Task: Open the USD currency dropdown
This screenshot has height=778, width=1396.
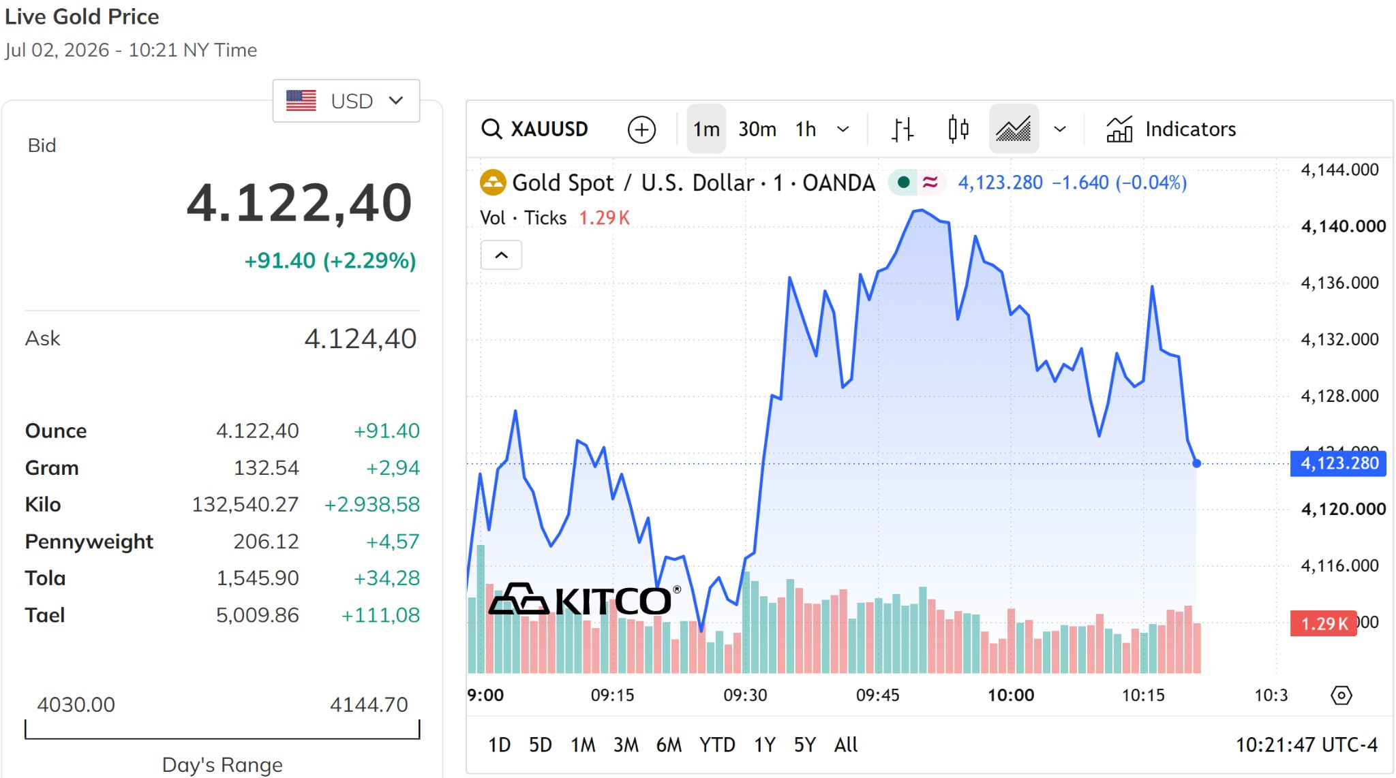Action: [346, 101]
